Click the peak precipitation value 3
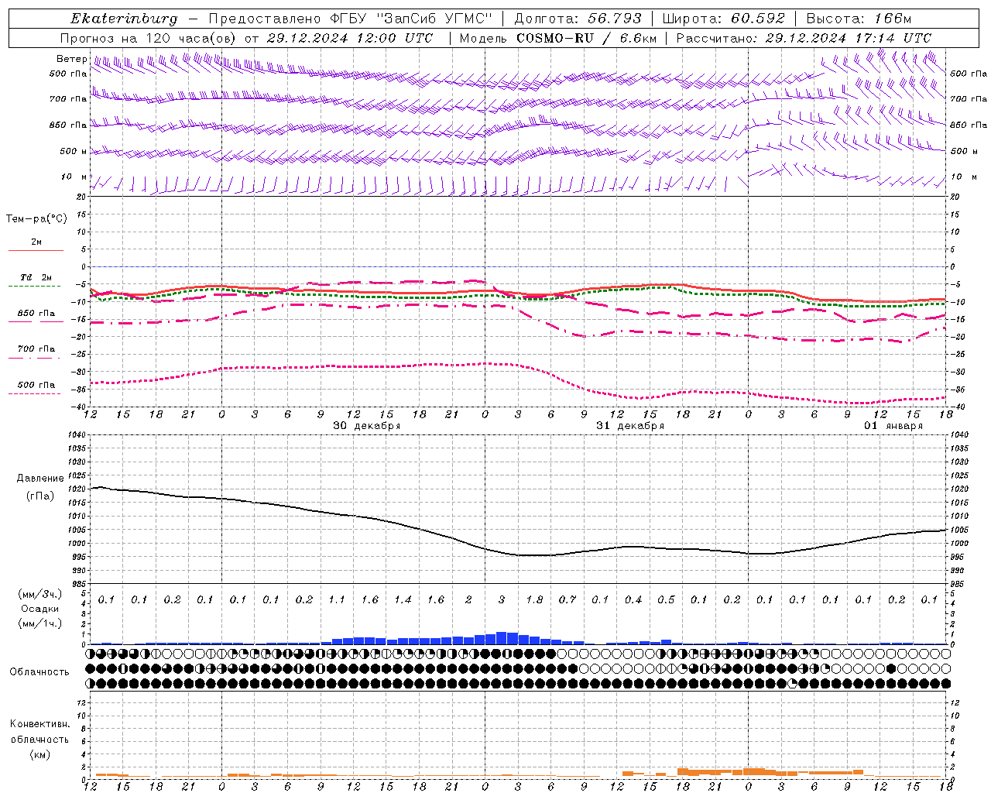 [502, 600]
